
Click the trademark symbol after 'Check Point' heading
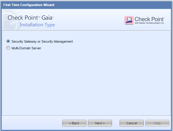click(39, 17)
